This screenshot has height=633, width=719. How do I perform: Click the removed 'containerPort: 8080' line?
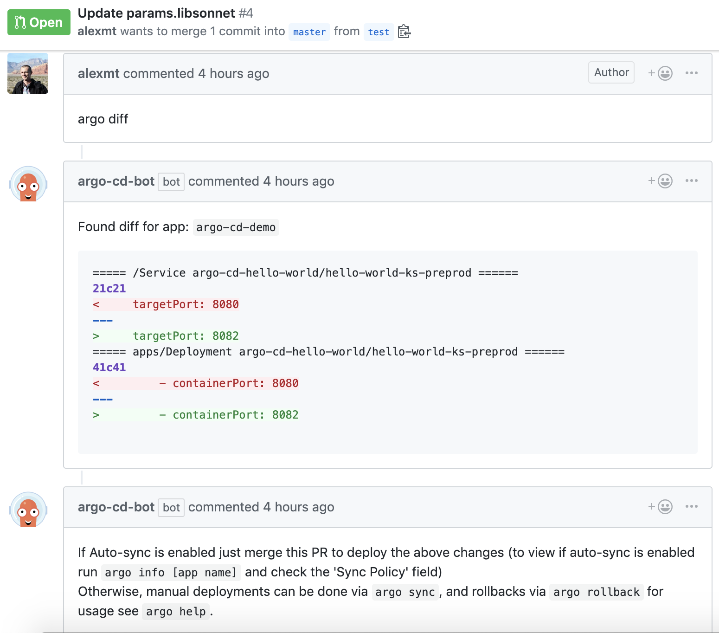tap(196, 383)
